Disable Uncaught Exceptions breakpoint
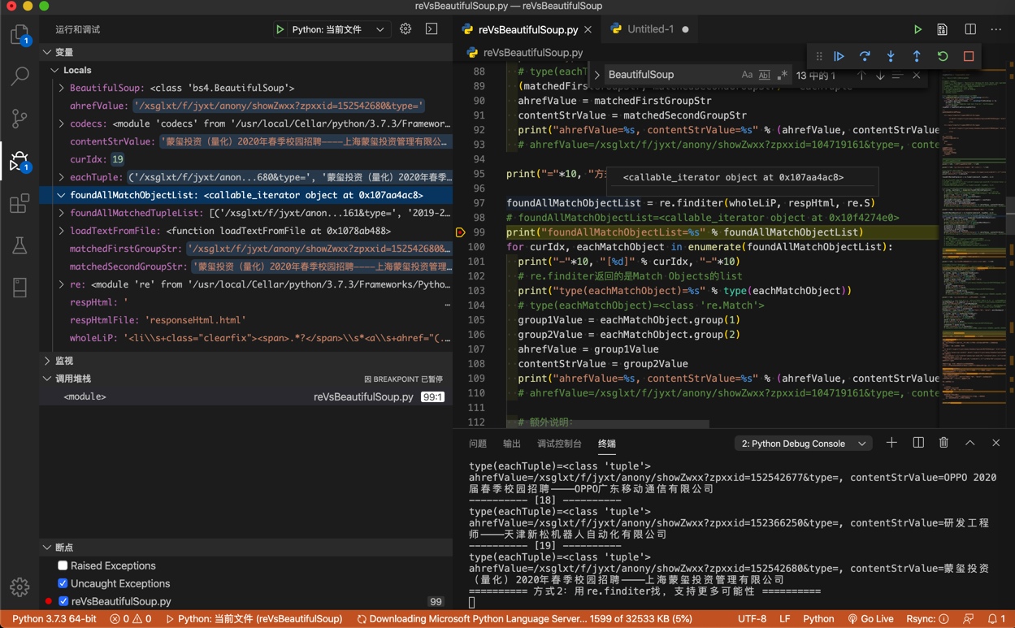Screen dimensions: 1015x628 (x=63, y=583)
